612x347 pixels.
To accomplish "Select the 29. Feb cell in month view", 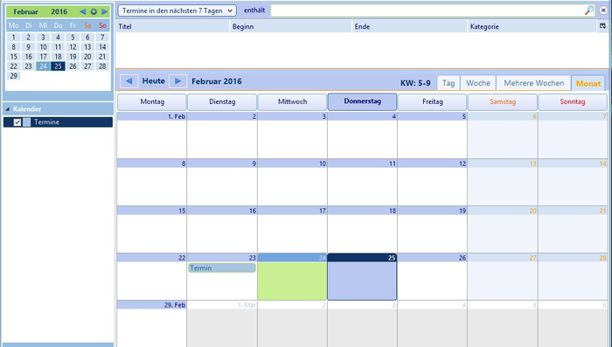I will coord(151,324).
